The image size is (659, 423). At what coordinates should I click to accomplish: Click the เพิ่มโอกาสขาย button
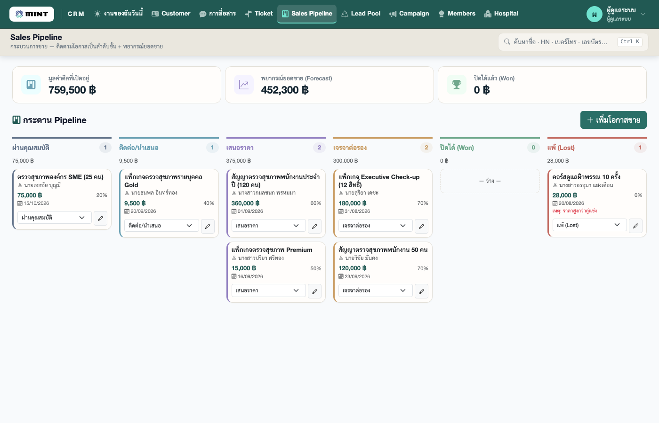pyautogui.click(x=613, y=120)
